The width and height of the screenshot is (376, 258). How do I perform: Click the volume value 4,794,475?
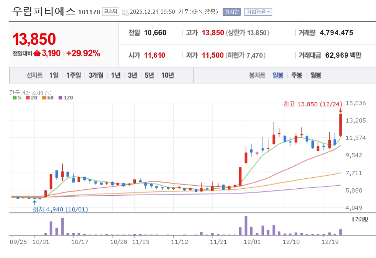click(337, 33)
